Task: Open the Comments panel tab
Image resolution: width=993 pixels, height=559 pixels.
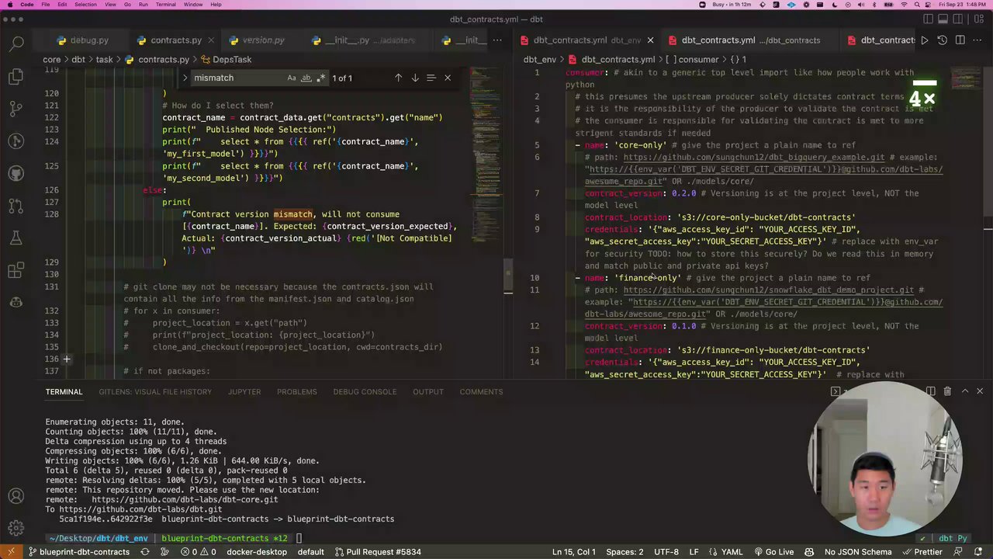Action: (481, 392)
